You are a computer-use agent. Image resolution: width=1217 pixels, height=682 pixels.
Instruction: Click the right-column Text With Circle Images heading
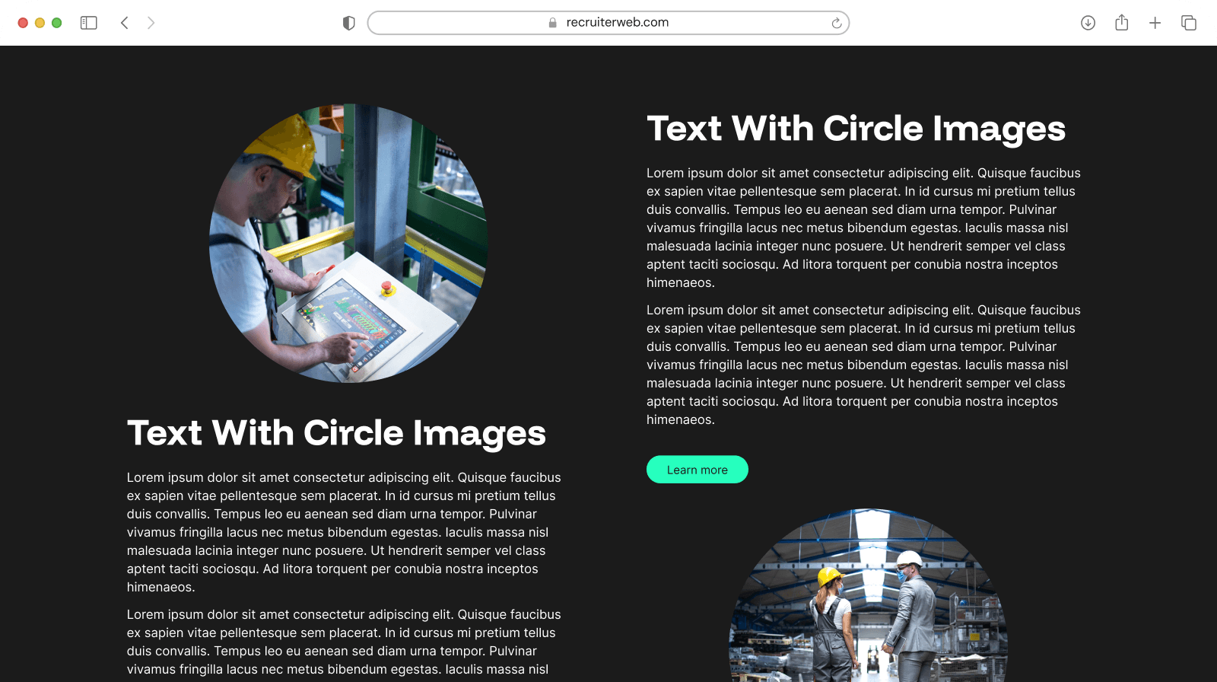856,129
